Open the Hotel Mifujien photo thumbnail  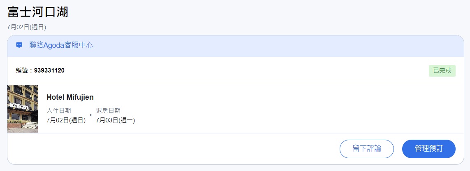[23, 109]
